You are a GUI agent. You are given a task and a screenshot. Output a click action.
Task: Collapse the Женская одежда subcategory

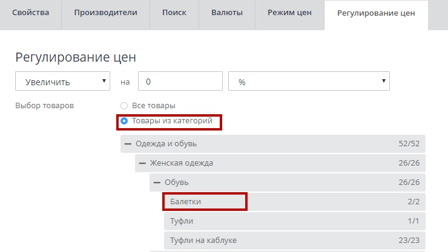coord(142,163)
